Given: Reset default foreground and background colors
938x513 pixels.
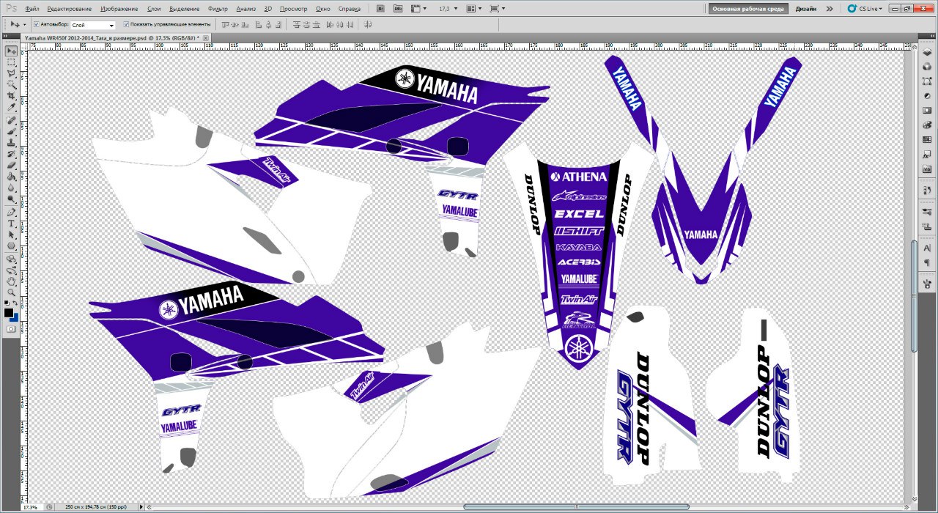Looking at the screenshot, I should (7, 303).
